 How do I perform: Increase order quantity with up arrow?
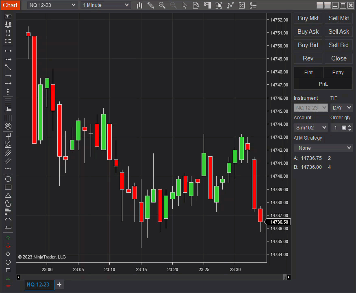350,126
